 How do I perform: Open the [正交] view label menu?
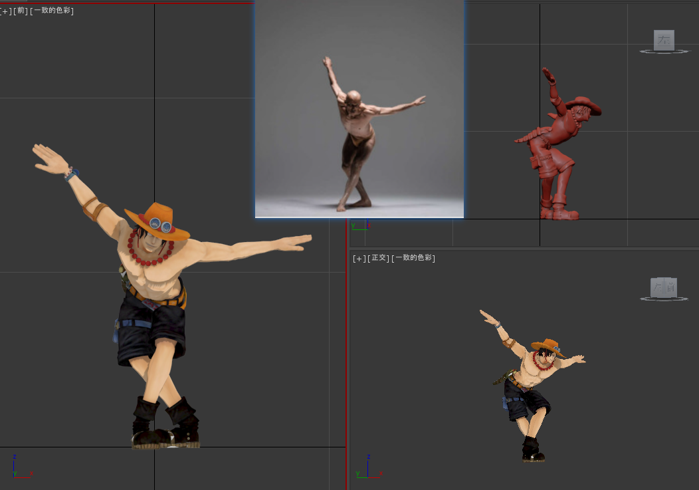(377, 258)
